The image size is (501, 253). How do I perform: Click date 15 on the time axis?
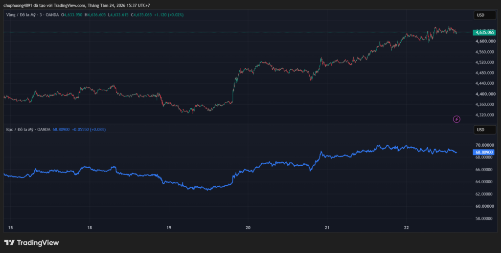pyautogui.click(x=11, y=228)
